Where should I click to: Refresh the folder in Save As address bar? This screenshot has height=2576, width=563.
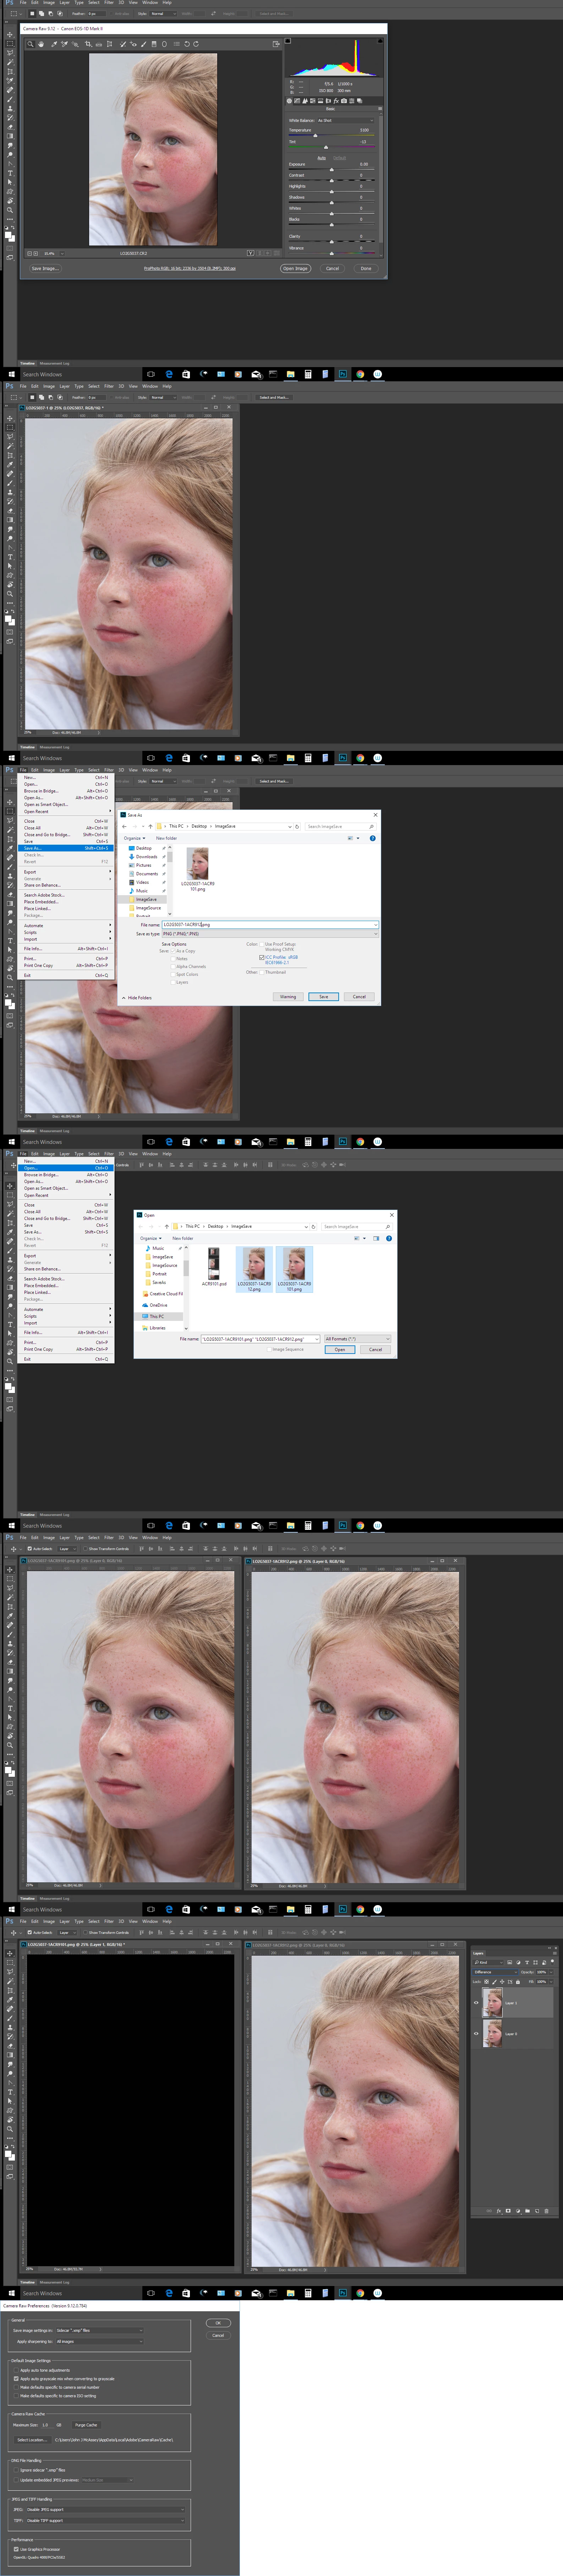297,827
